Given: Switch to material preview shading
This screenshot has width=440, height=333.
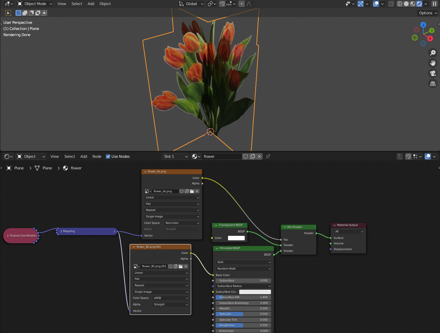Looking at the screenshot, I should 413,4.
